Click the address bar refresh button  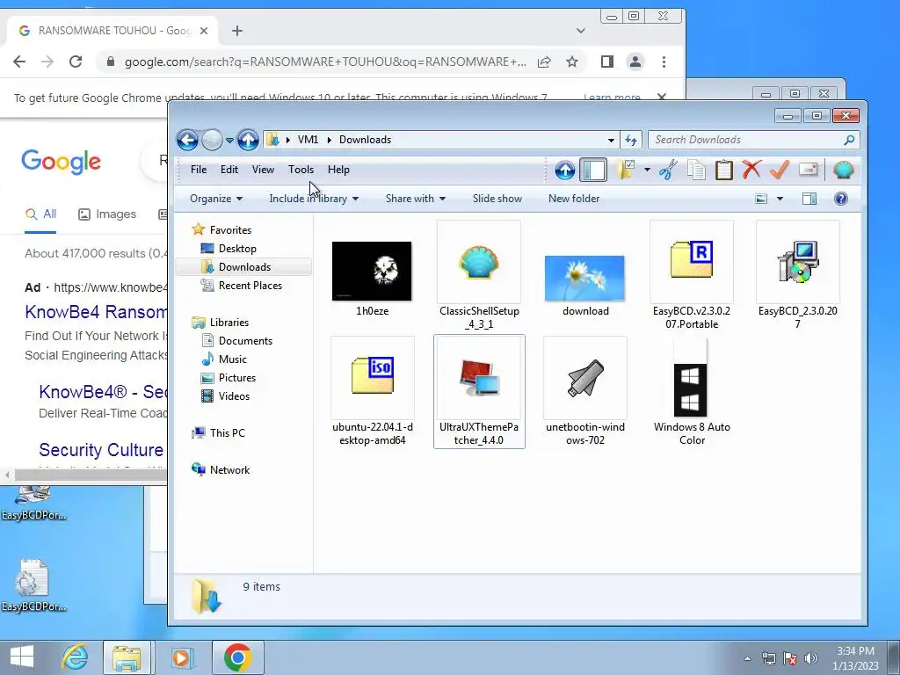click(631, 140)
